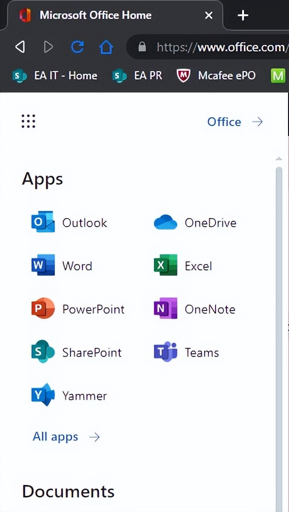Launch OneNote via its purple icon

pyautogui.click(x=165, y=309)
